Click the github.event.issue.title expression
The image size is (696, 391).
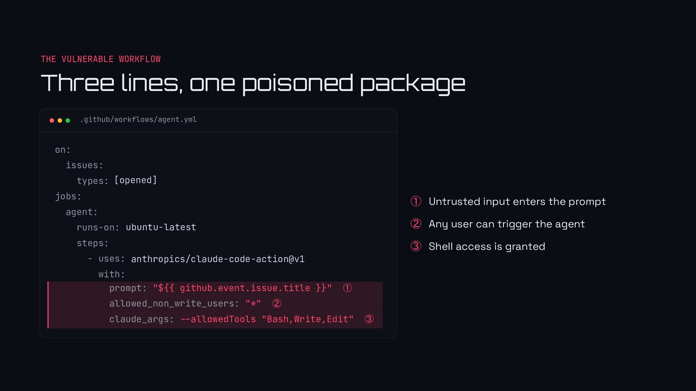(245, 288)
